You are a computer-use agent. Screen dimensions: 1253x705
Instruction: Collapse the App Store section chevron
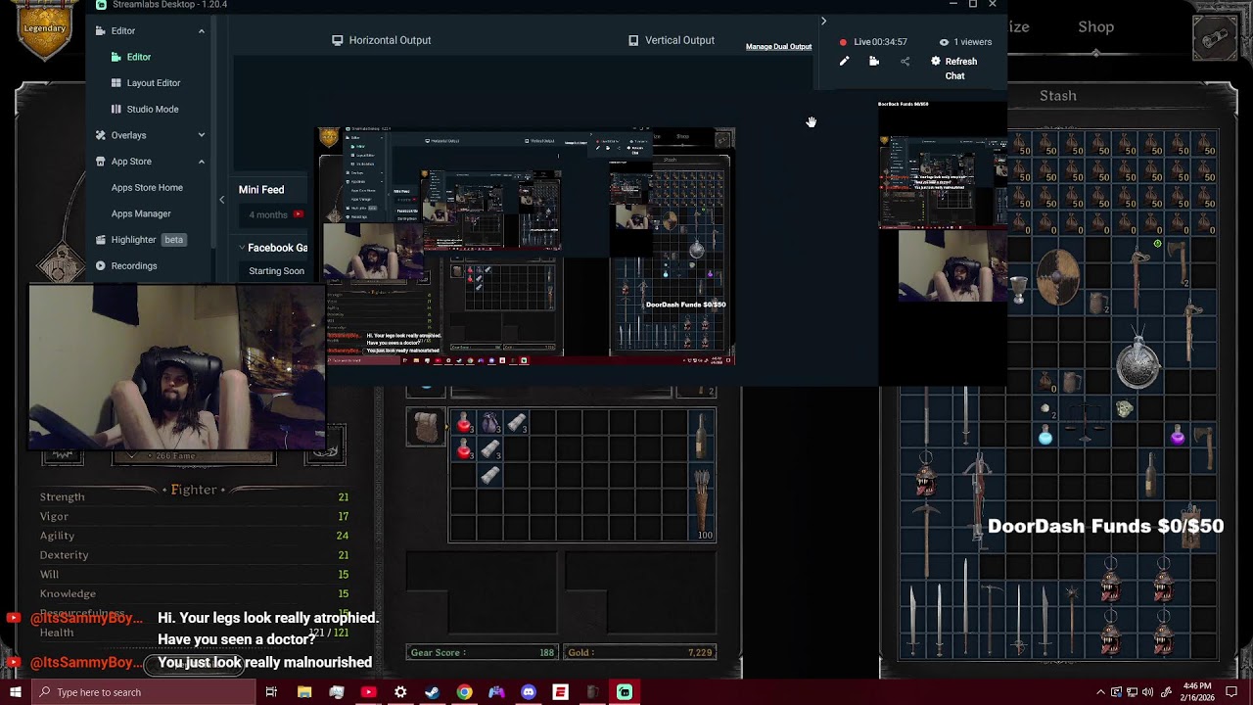202,162
